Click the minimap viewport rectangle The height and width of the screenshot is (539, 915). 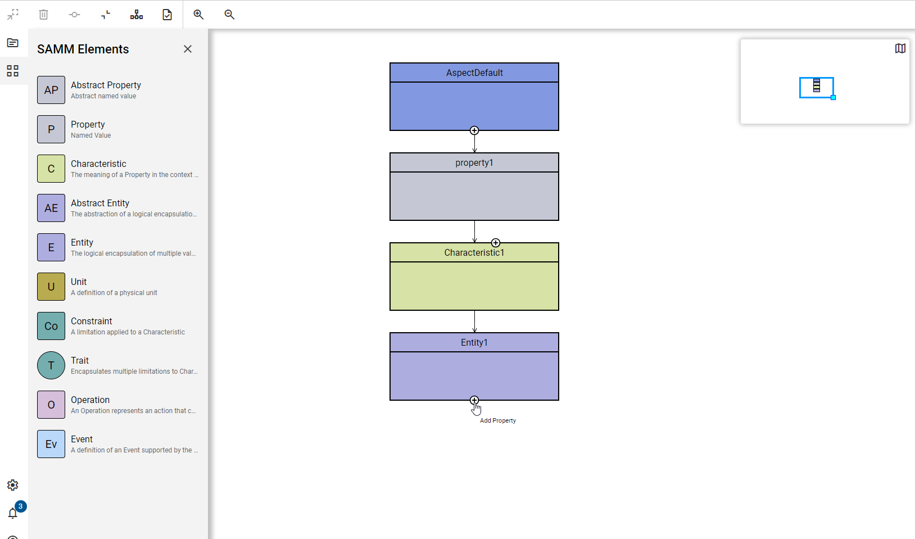click(816, 88)
